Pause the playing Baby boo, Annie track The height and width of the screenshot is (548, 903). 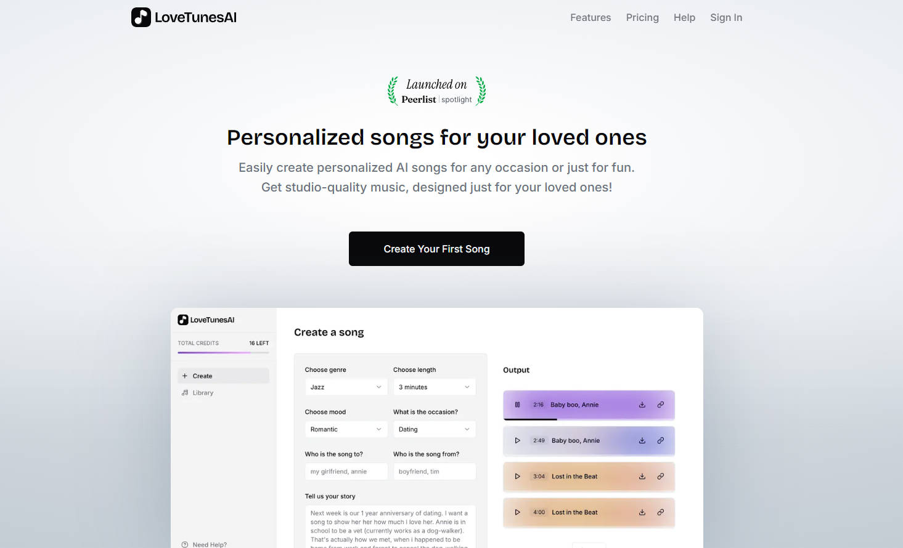pos(518,405)
